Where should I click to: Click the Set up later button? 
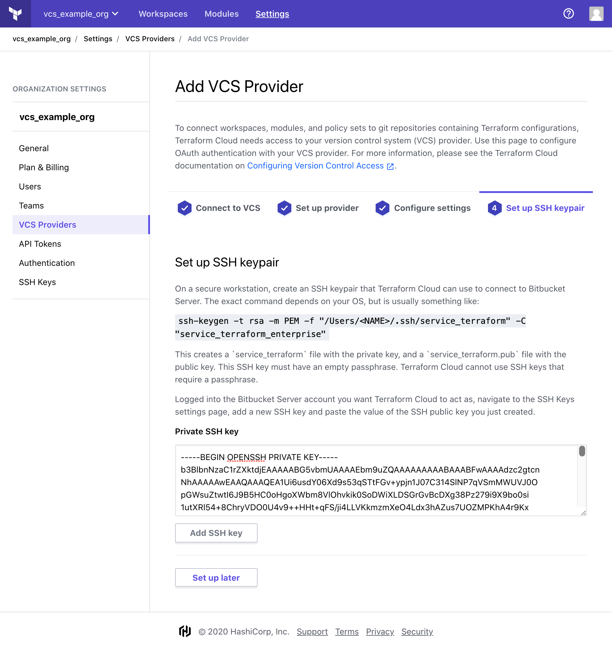point(216,578)
